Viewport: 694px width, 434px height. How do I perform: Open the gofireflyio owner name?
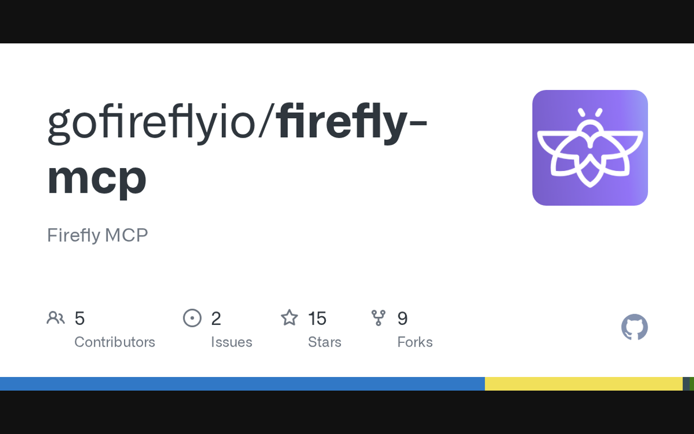(152, 122)
